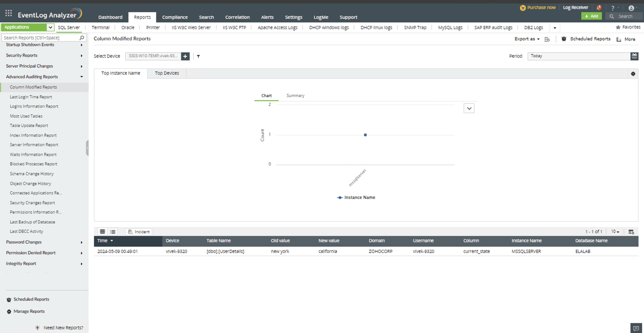Open the Dashboard tab
The image size is (644, 333).
click(x=110, y=17)
